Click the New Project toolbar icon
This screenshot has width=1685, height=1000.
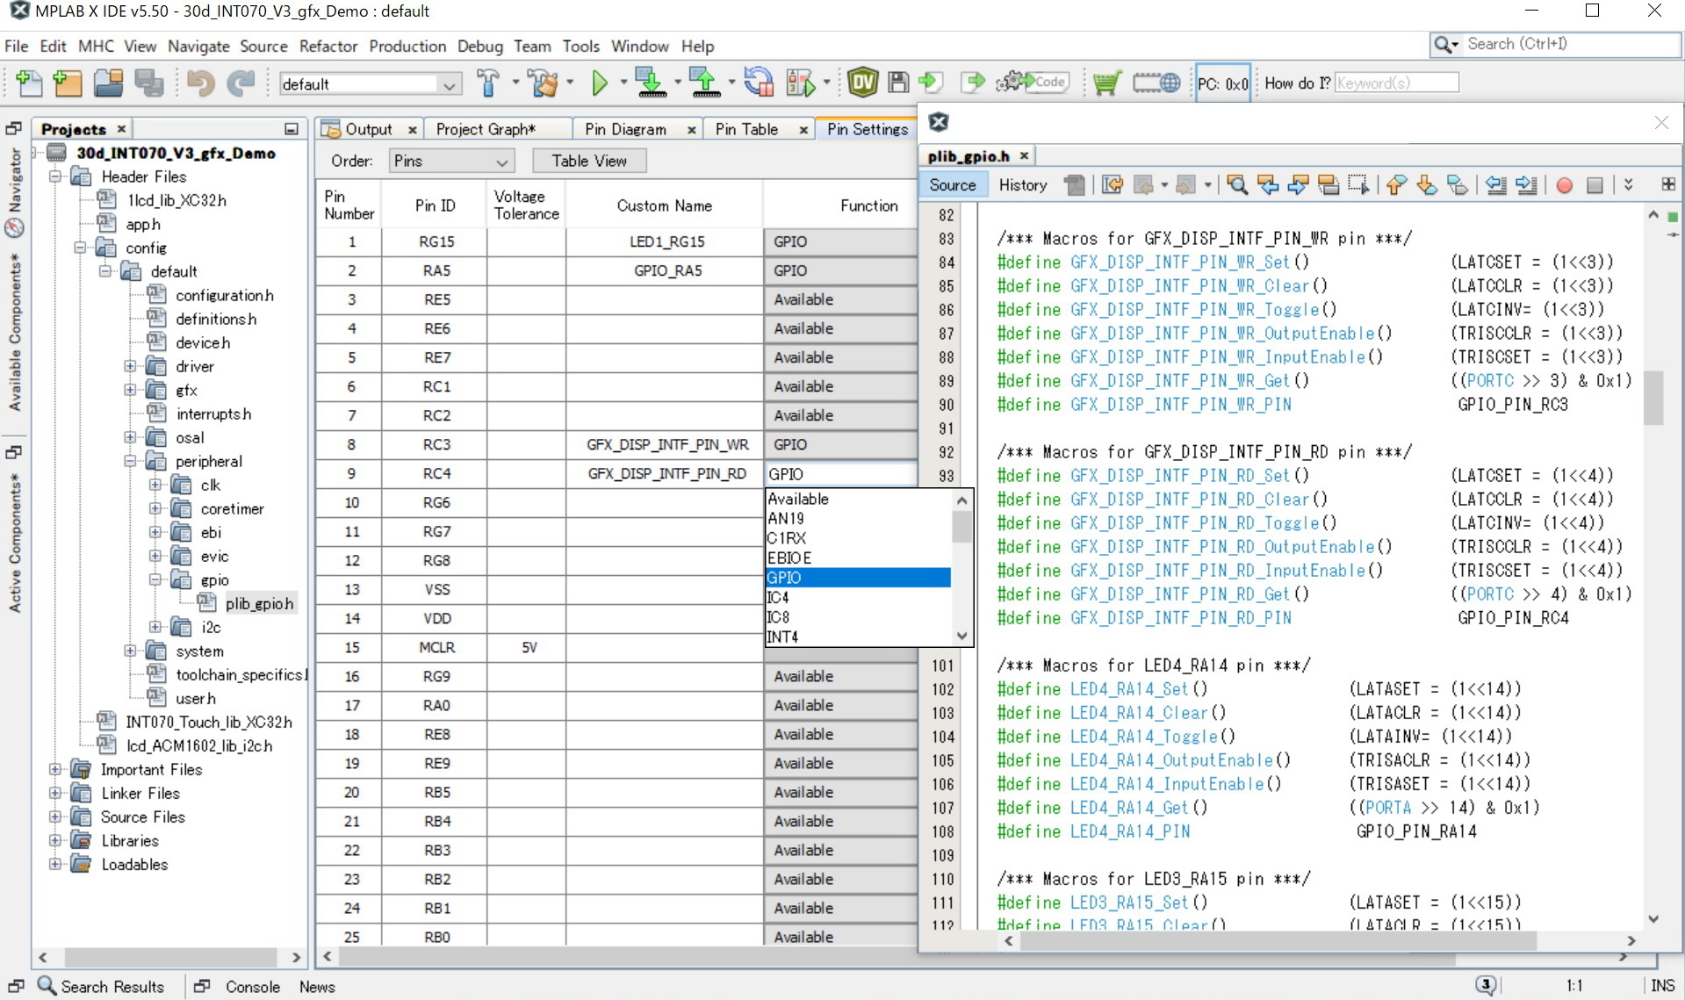coord(68,83)
